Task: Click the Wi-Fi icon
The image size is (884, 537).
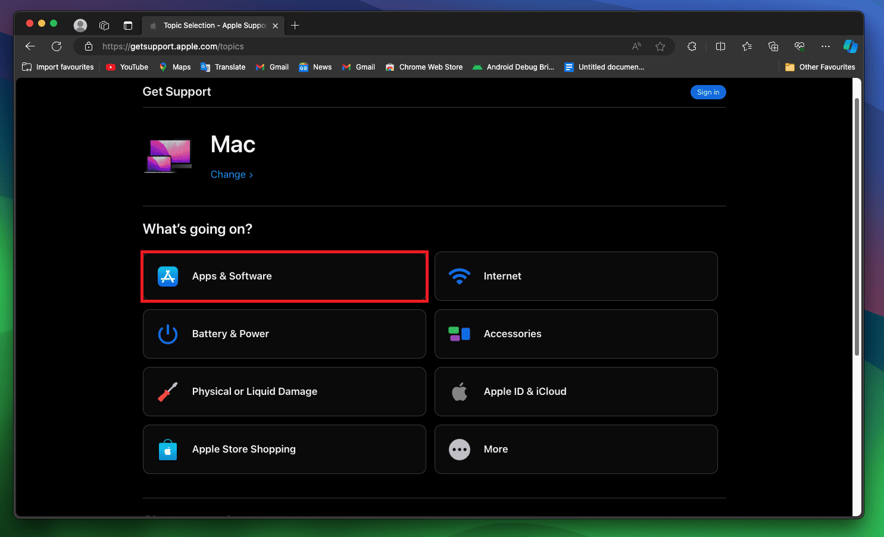Action: coord(460,277)
